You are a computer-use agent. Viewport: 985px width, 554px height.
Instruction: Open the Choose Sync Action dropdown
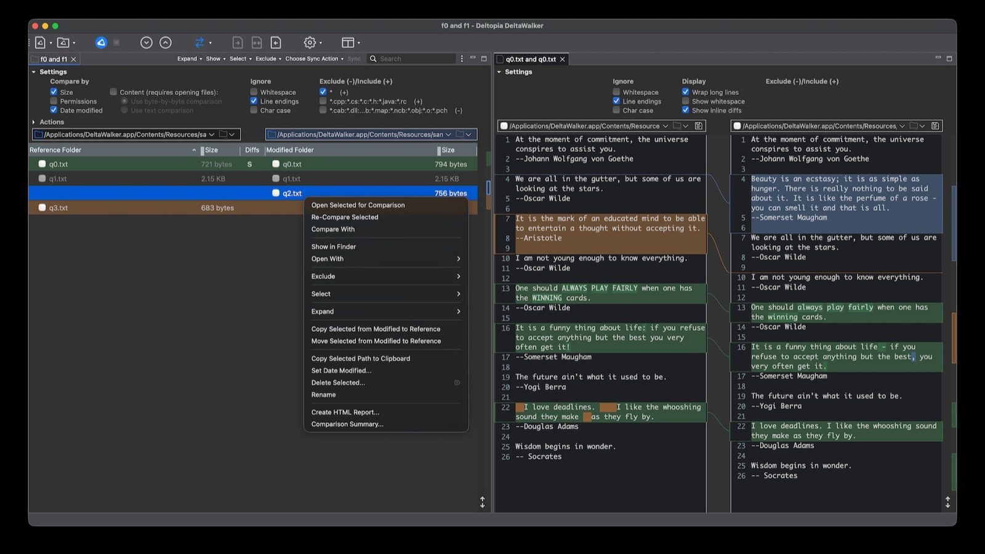point(315,59)
